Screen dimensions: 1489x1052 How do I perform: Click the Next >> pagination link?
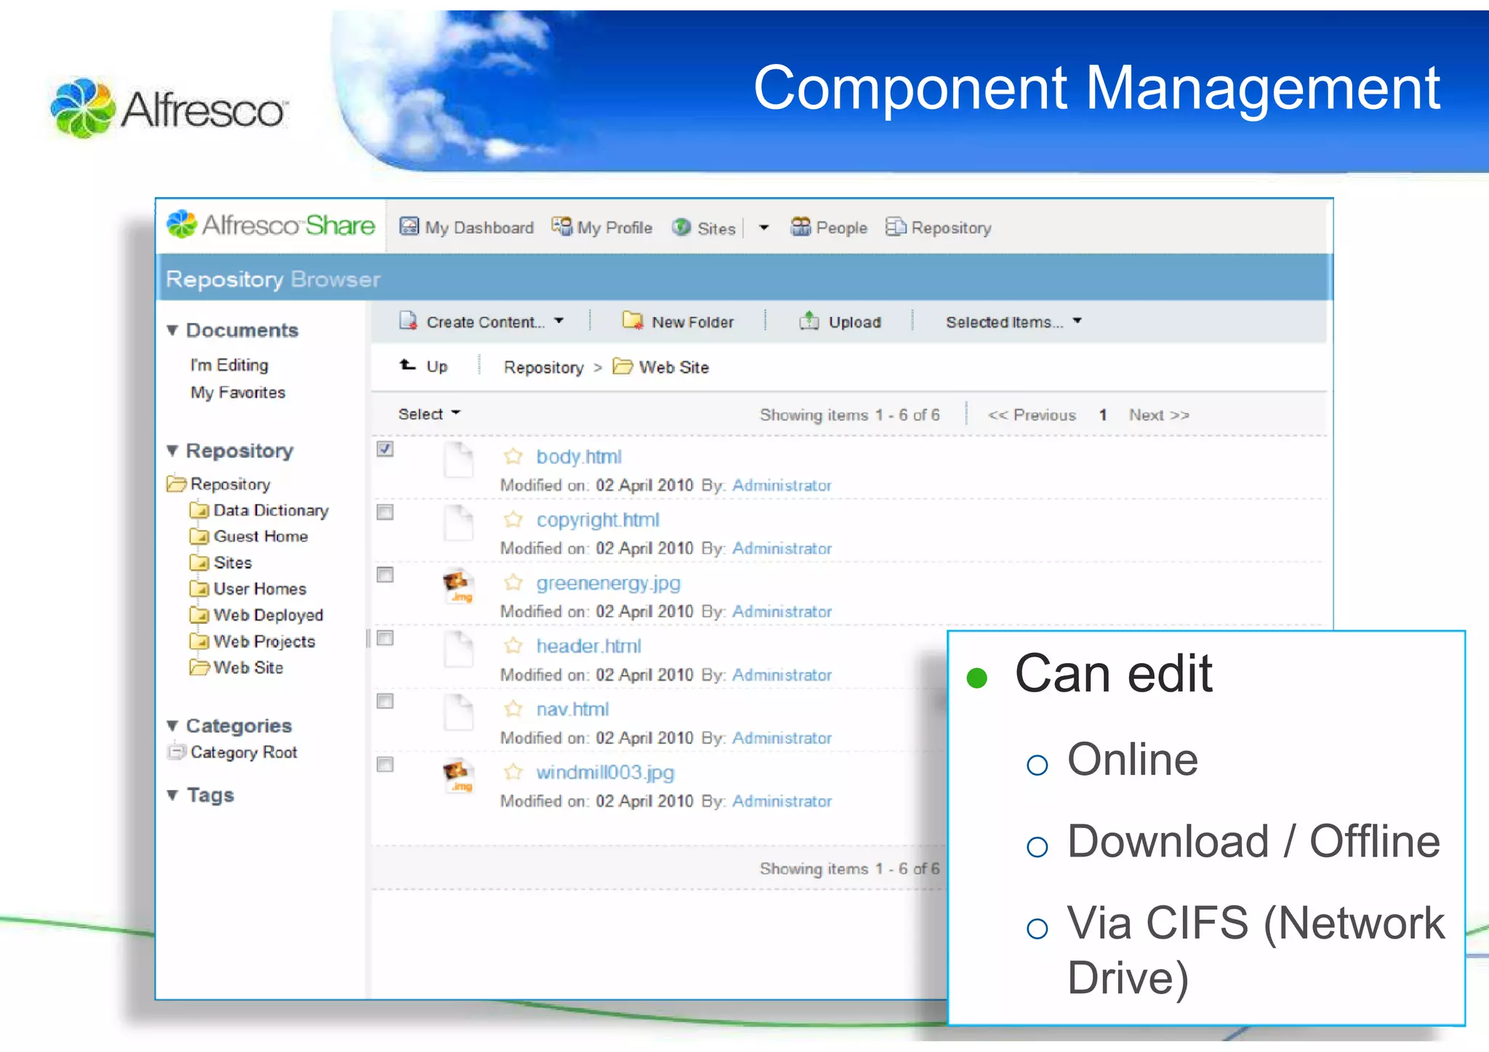(x=1159, y=414)
